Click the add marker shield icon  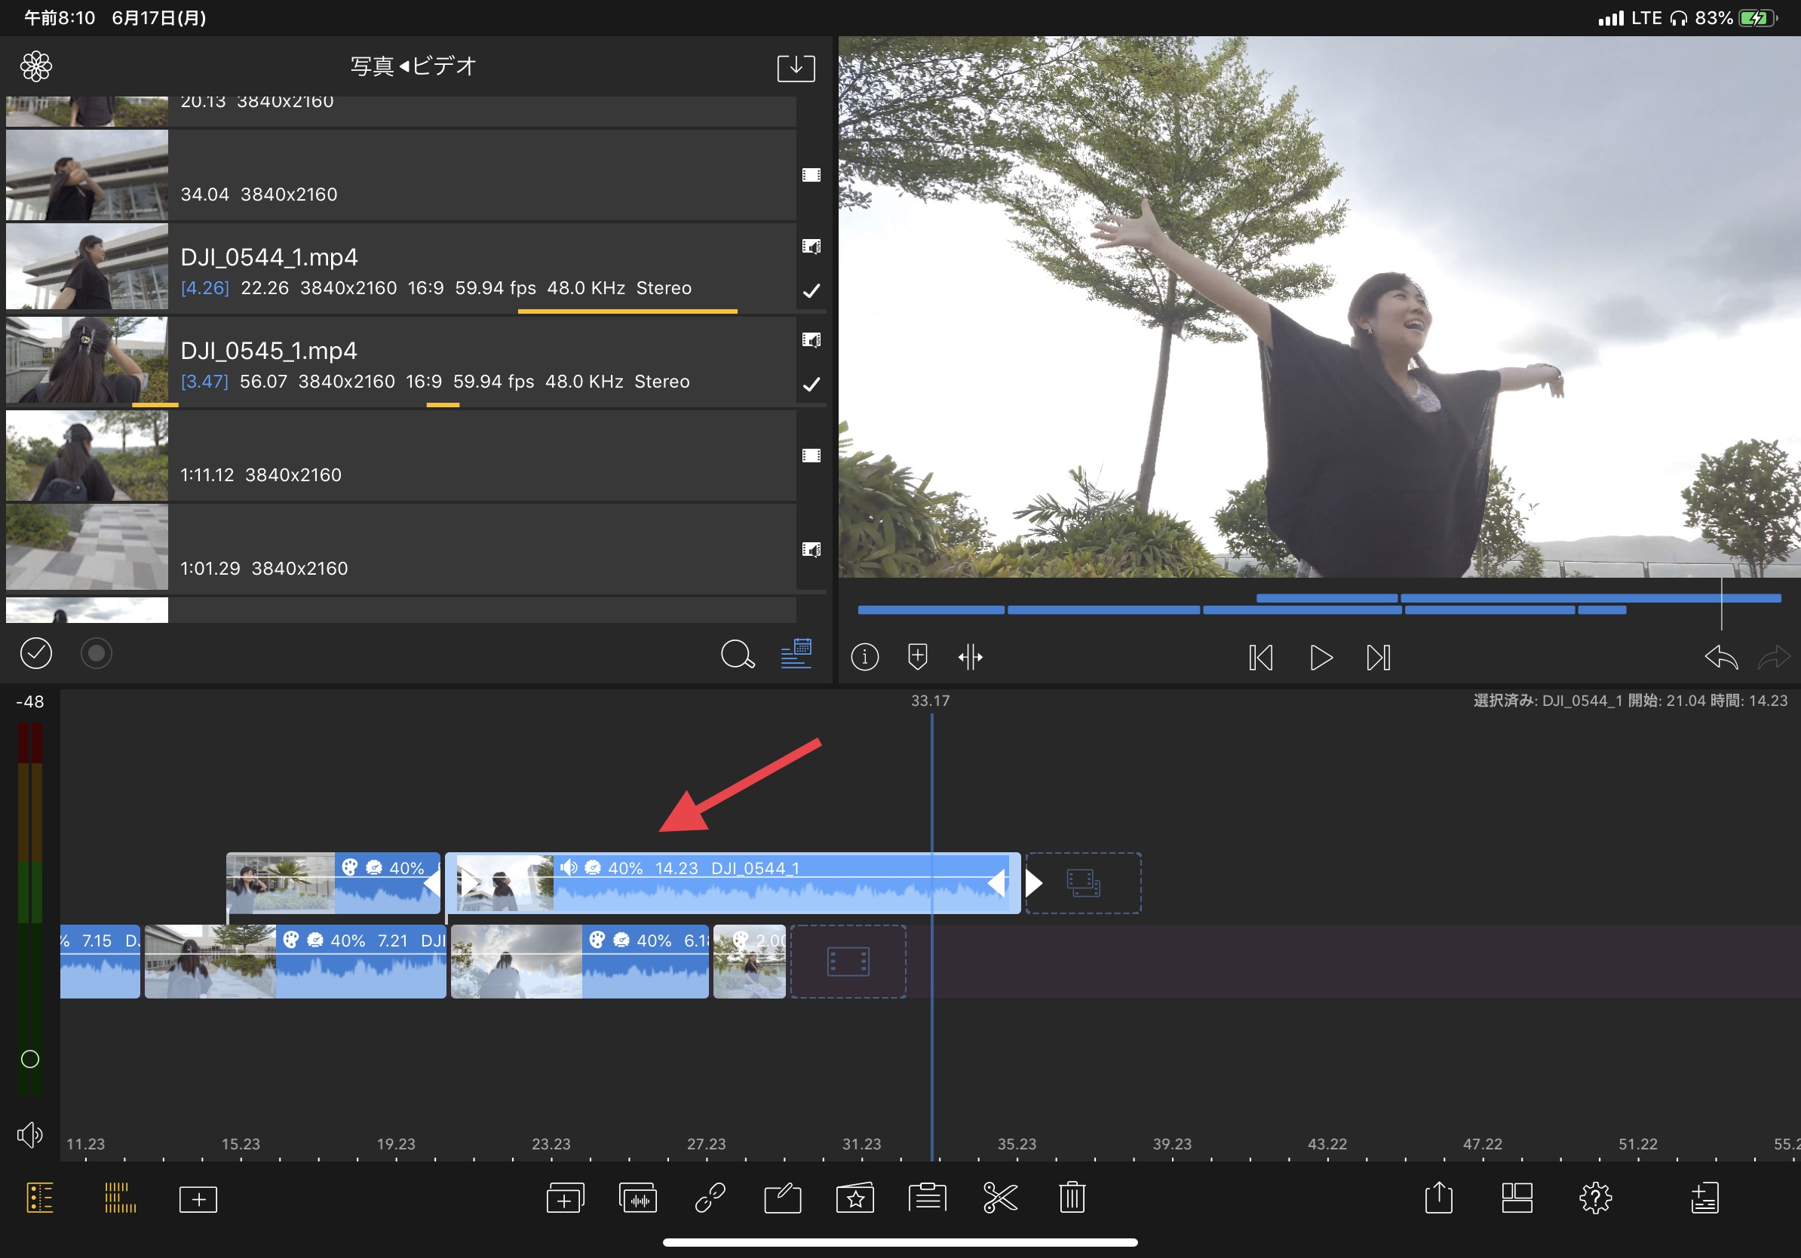(x=917, y=656)
